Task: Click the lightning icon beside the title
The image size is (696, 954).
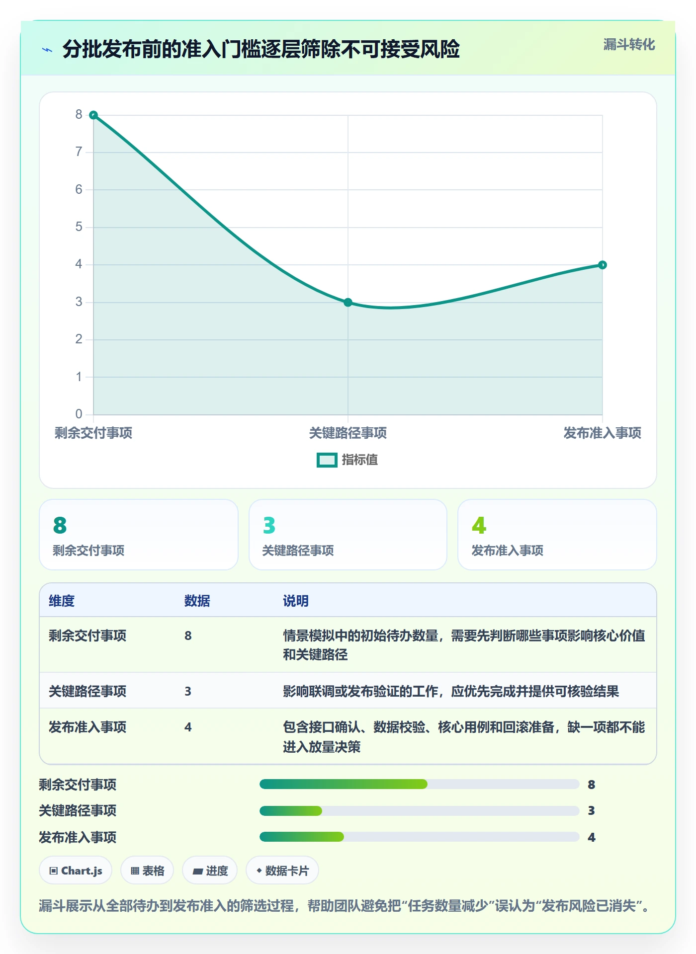Action: 47,50
